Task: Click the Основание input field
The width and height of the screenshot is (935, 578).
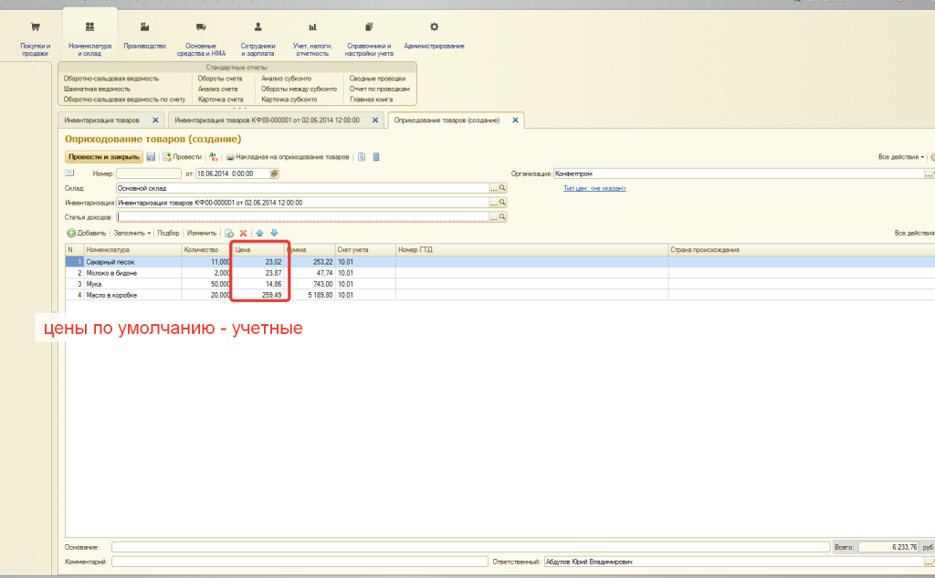Action: click(x=470, y=547)
